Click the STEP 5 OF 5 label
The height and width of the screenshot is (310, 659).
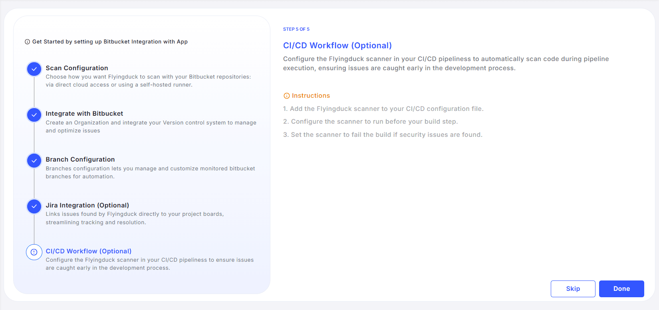click(296, 29)
